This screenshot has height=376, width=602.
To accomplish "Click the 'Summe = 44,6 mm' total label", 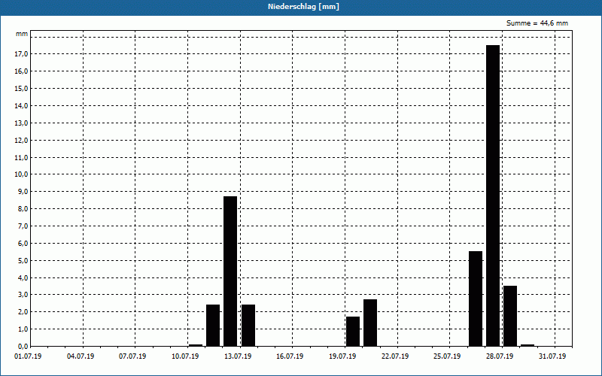I will pyautogui.click(x=537, y=23).
